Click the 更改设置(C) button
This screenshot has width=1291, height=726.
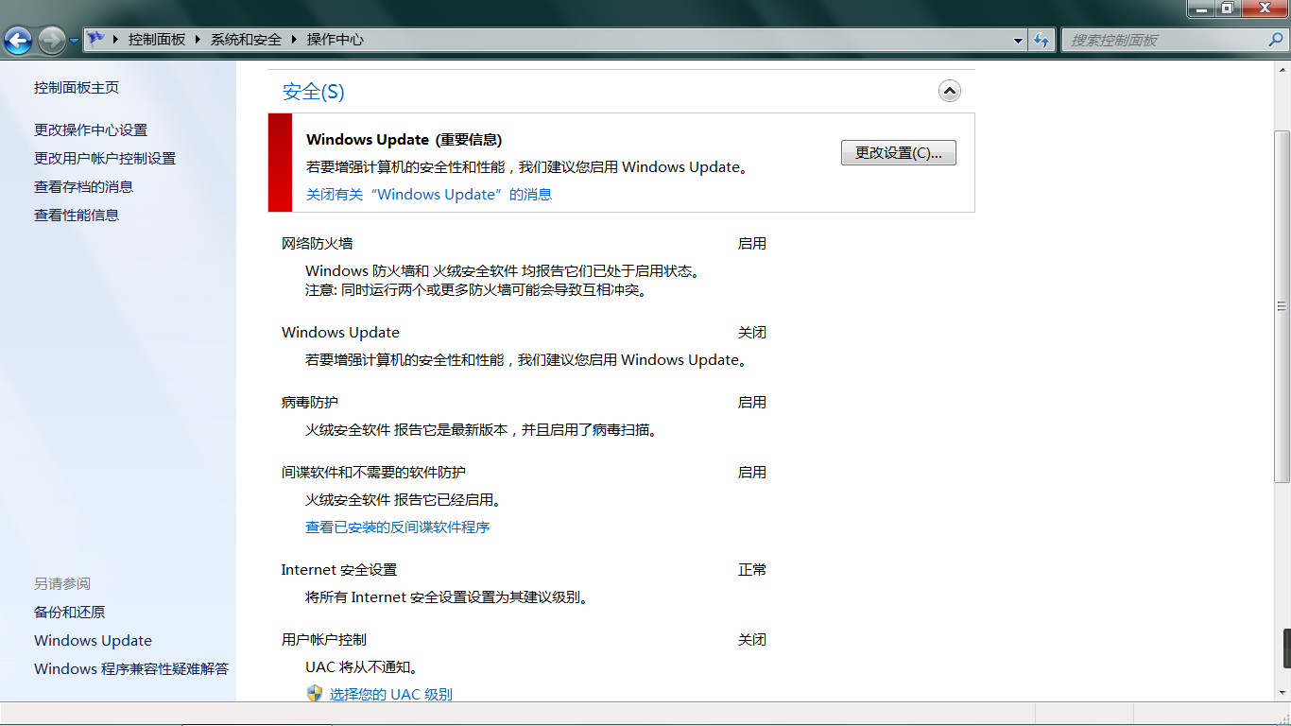point(898,152)
